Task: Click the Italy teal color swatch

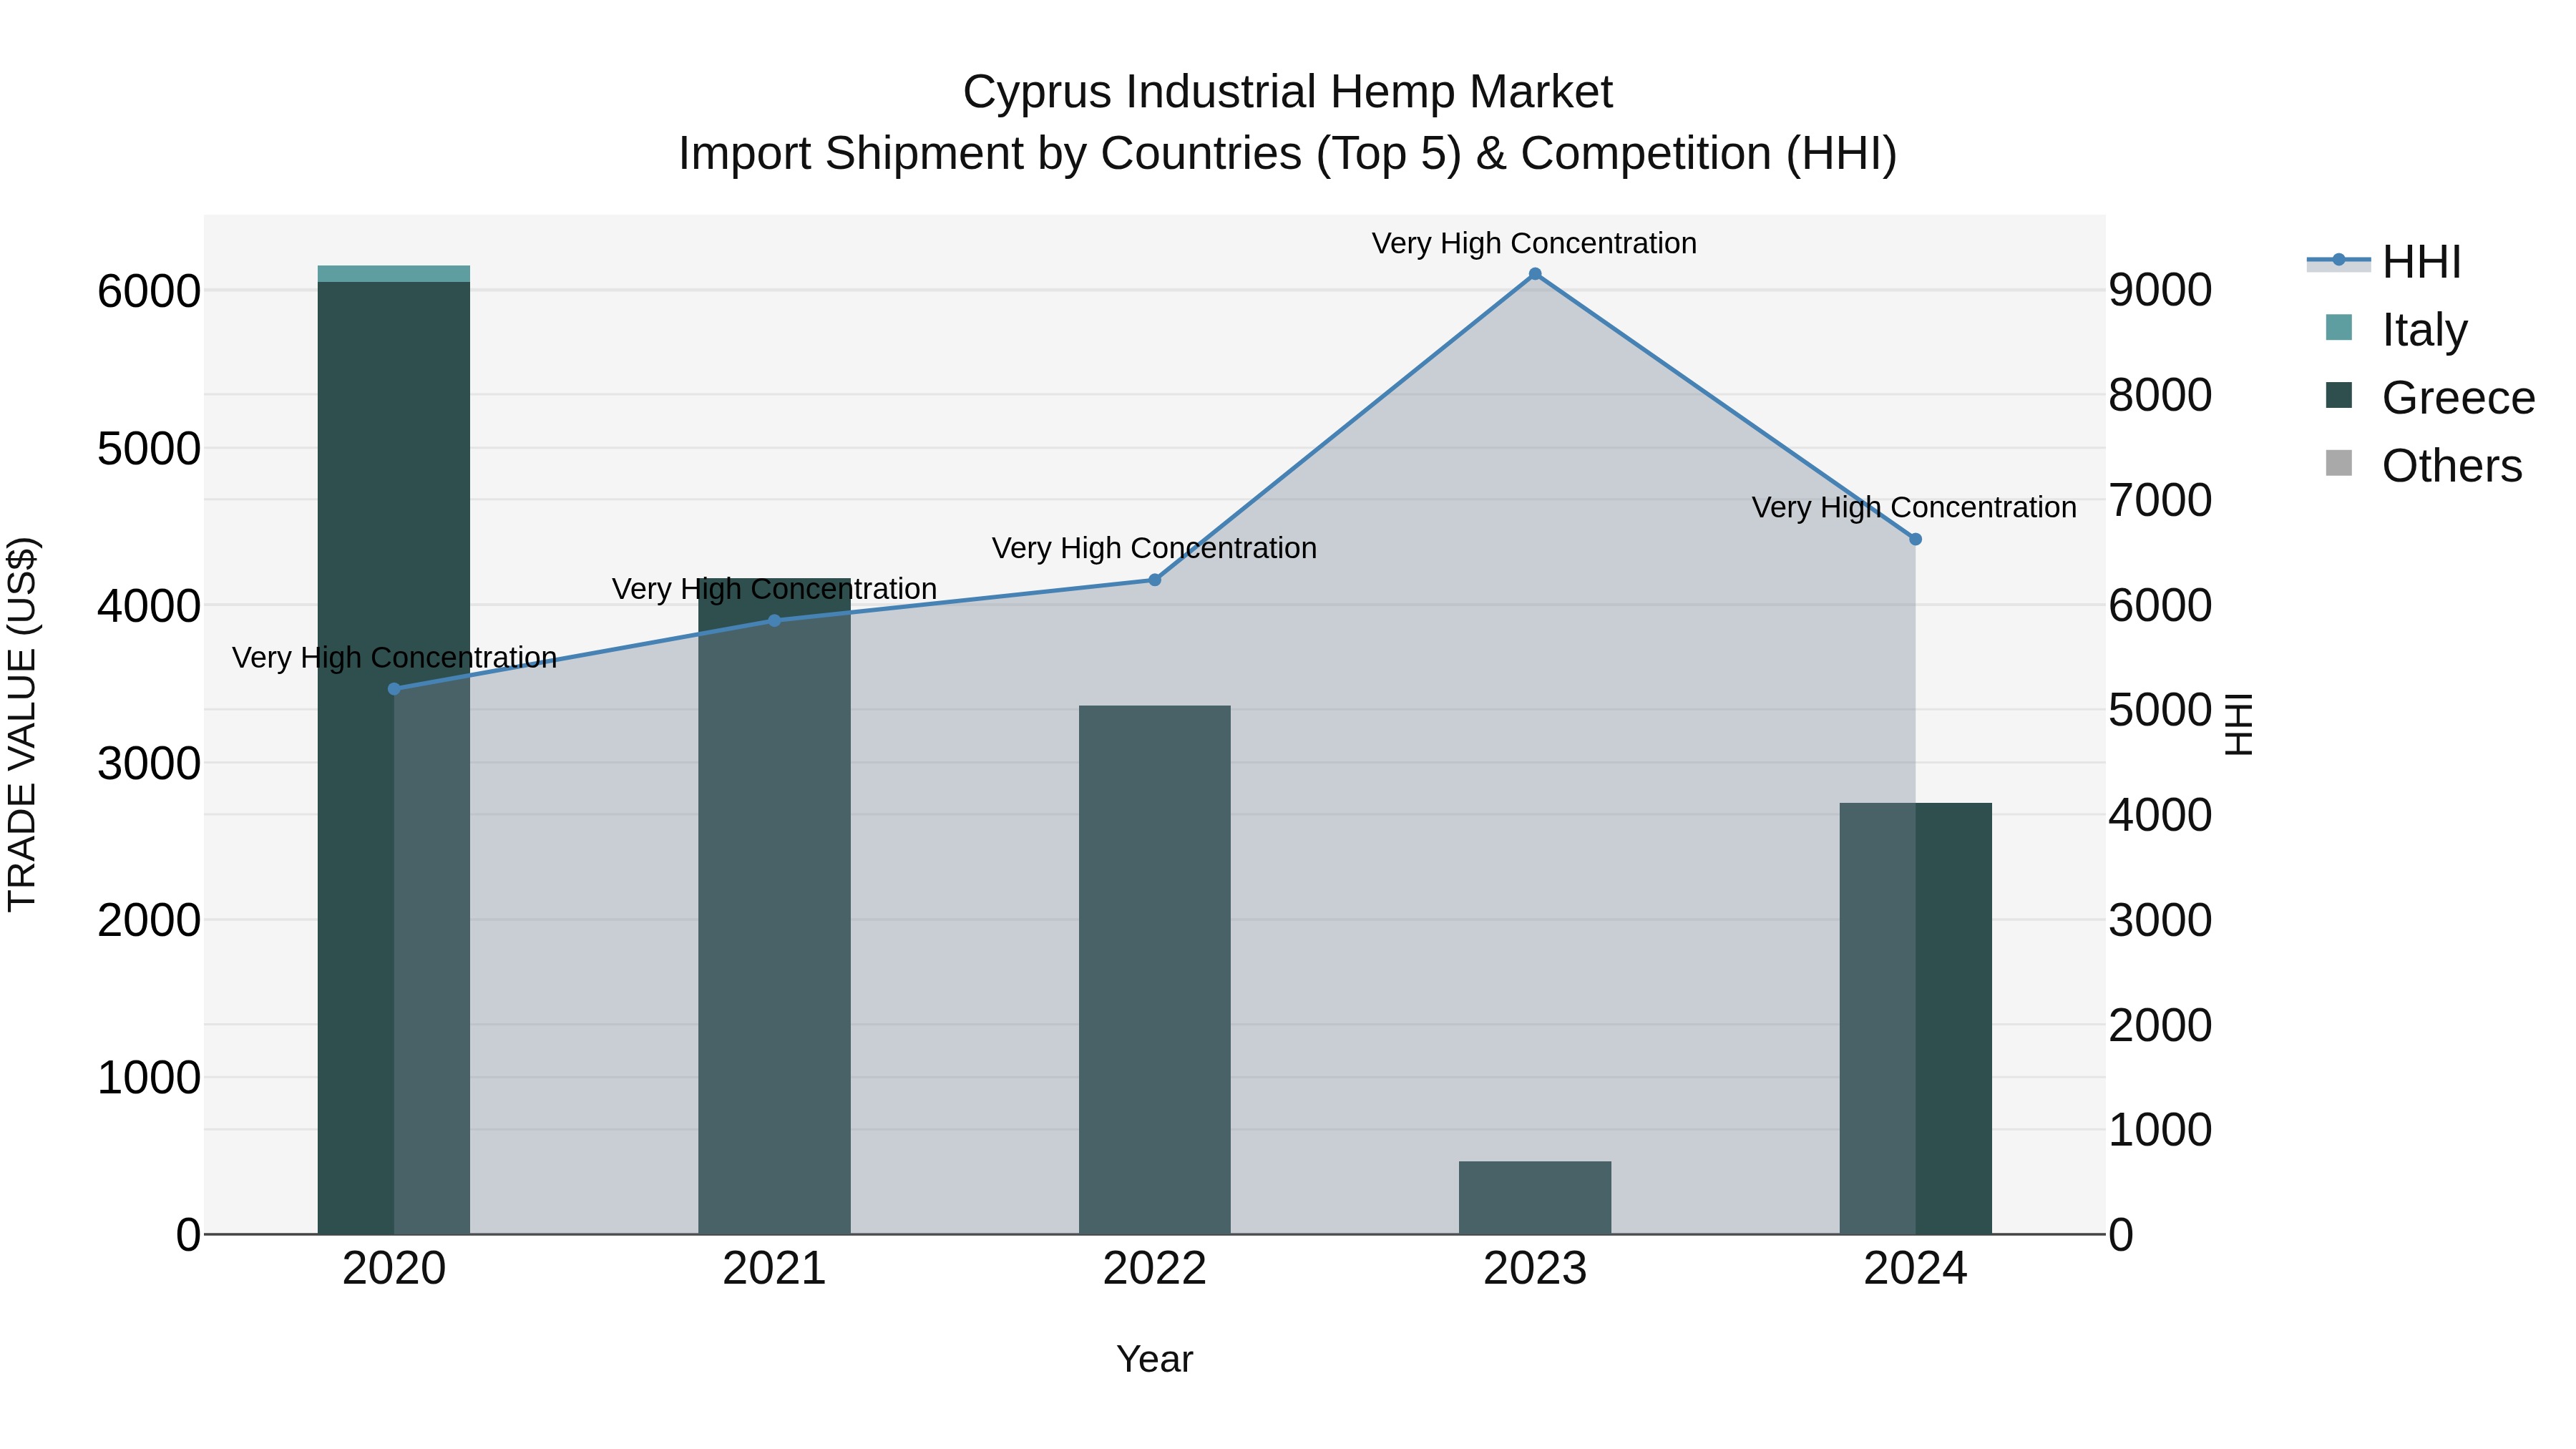Action: click(x=2339, y=327)
